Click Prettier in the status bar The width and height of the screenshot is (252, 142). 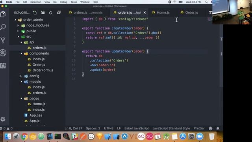point(199,128)
